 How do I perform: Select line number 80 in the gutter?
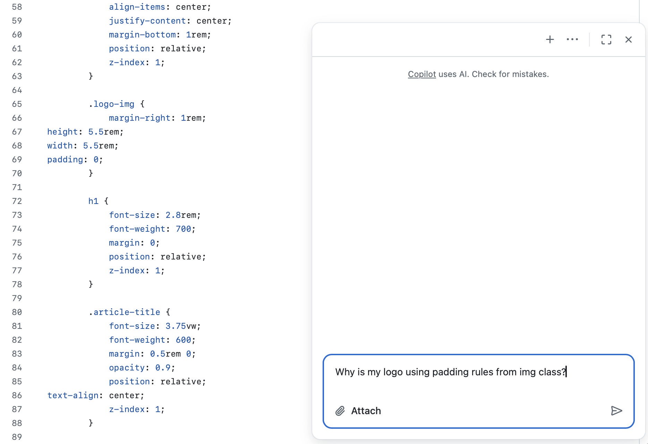pos(17,312)
